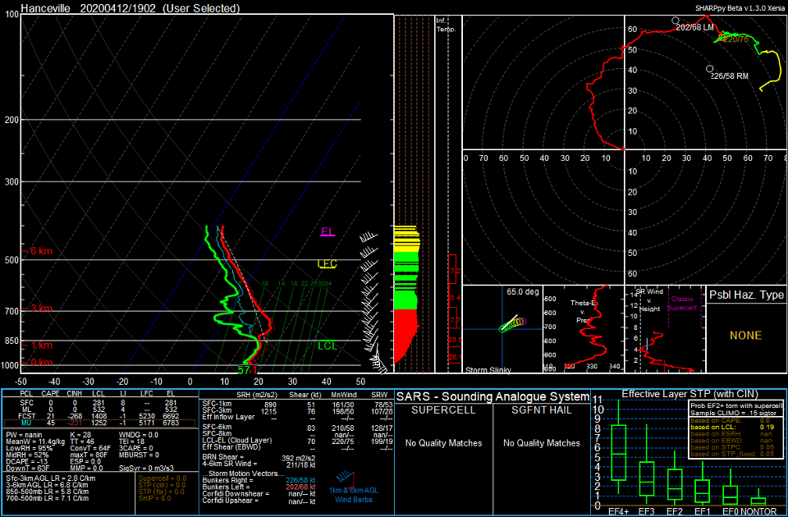
Task: Click the Eff Shear (EBWD) row
Action: [296, 447]
